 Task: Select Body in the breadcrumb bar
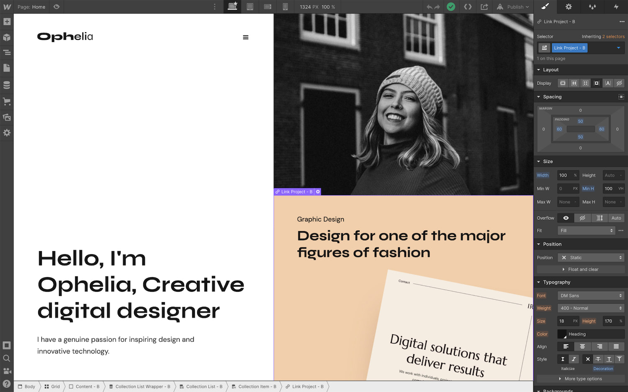26,387
